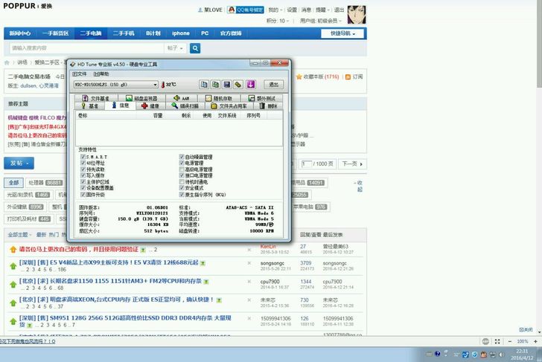Expand the 快捷导航 dropdown

pos(342,33)
